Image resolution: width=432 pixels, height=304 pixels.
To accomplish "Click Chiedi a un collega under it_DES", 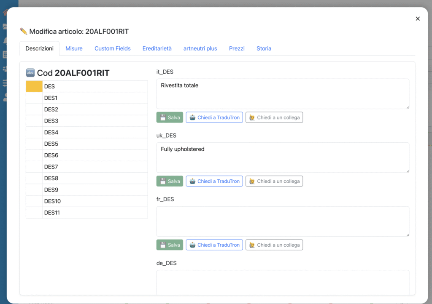I will tap(274, 117).
